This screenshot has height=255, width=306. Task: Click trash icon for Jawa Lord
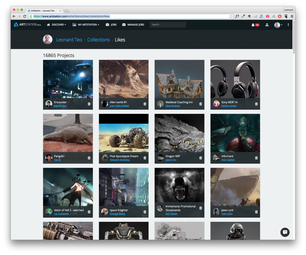256,212
